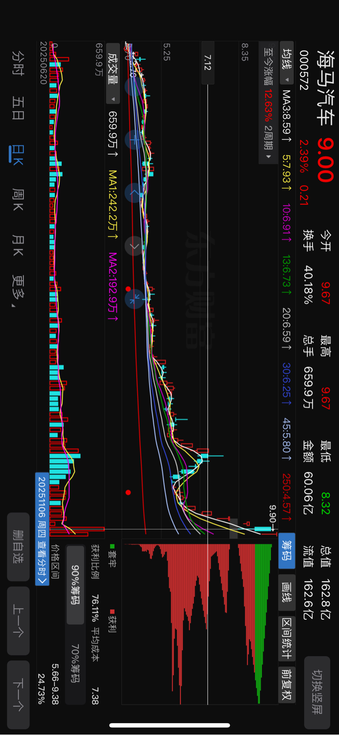Tap the 7.12 crosshair price label
339x735 pixels.
(x=207, y=63)
